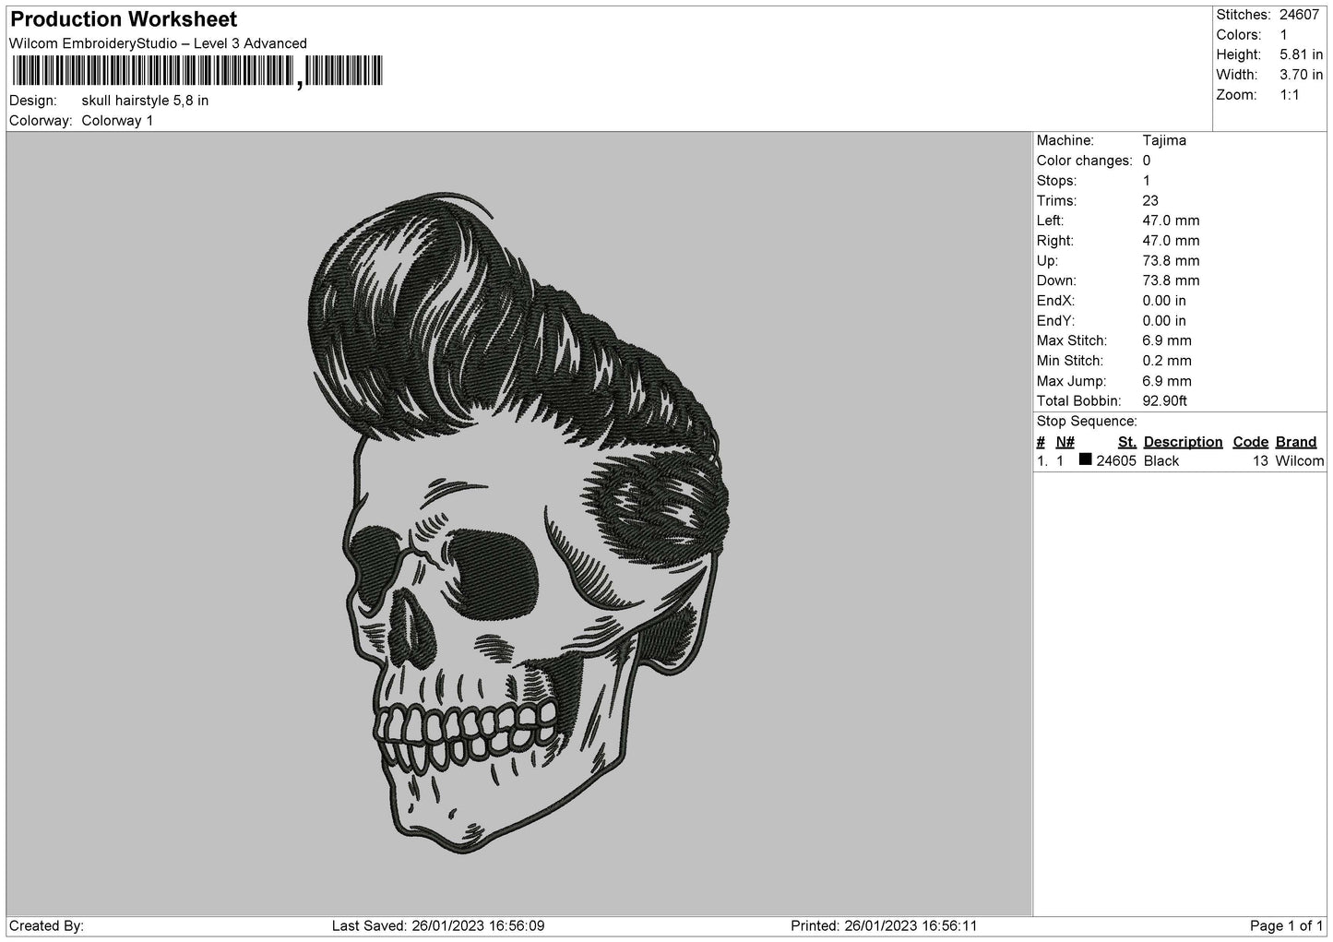The height and width of the screenshot is (942, 1333).
Task: Select the Colorway 1 label
Action: (117, 121)
